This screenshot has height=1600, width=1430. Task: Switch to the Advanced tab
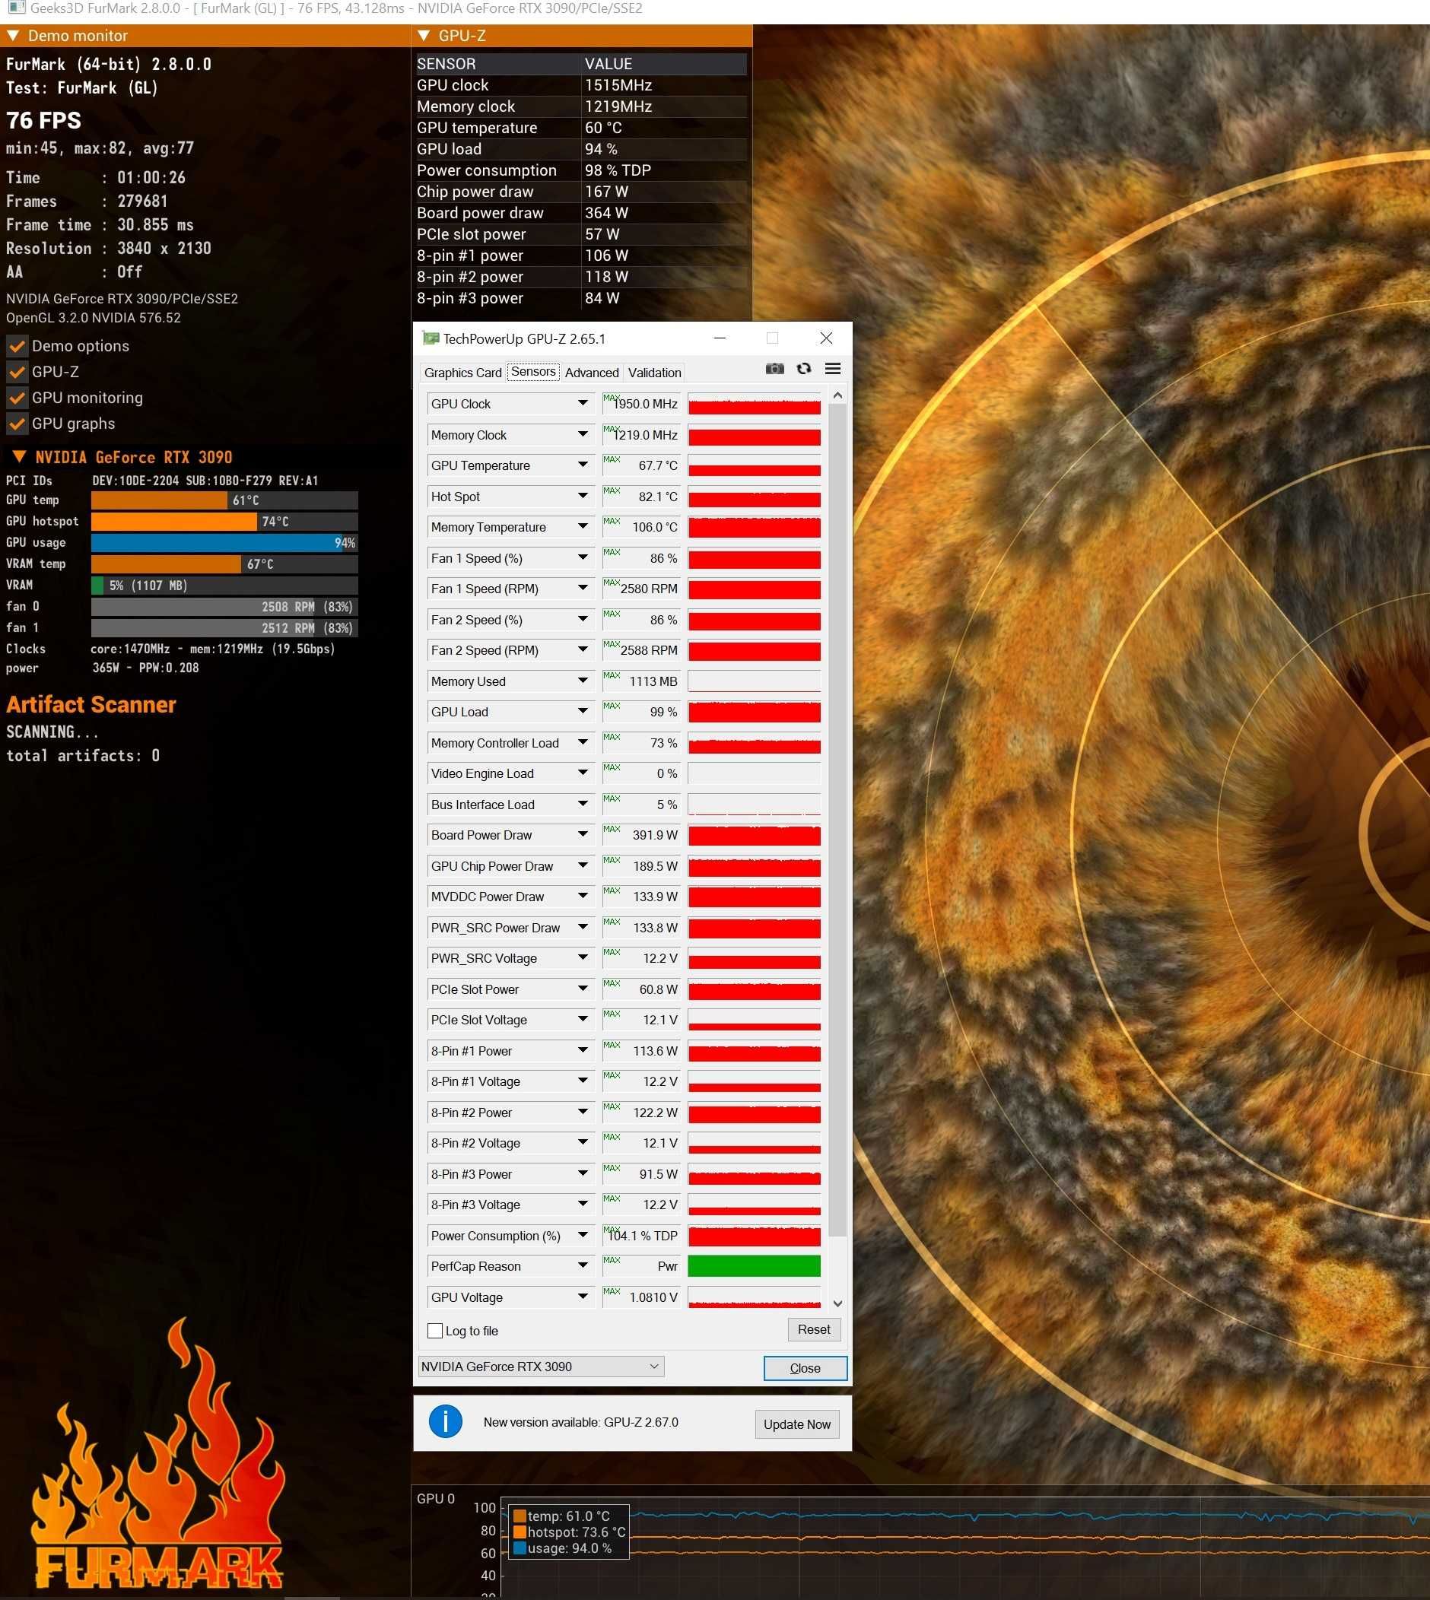click(592, 373)
